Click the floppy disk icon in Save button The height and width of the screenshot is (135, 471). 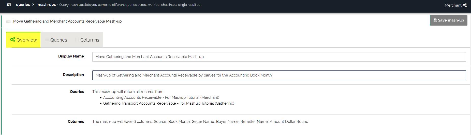[435, 20]
